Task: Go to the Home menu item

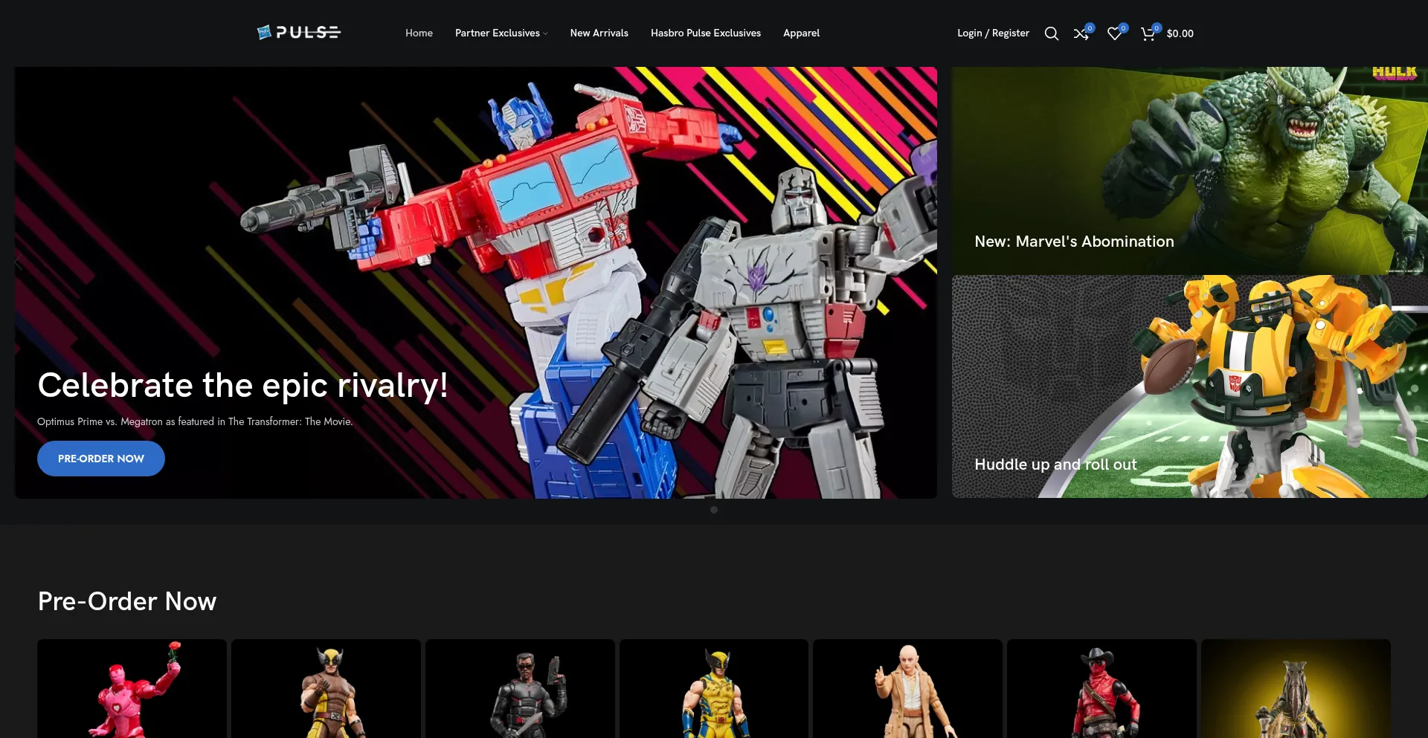Action: click(419, 33)
